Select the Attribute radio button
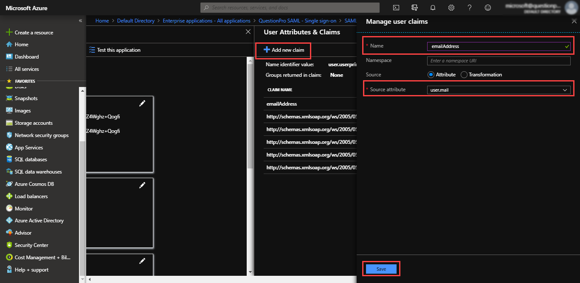580x283 pixels. point(431,75)
